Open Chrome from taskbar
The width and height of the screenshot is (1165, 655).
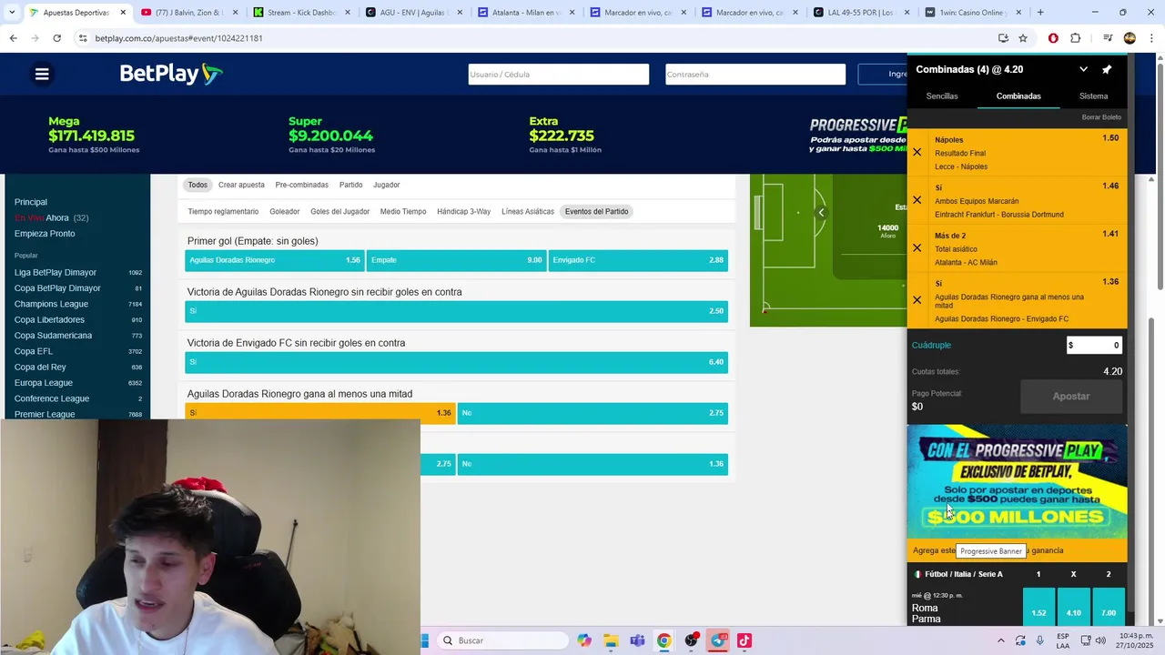tap(664, 640)
